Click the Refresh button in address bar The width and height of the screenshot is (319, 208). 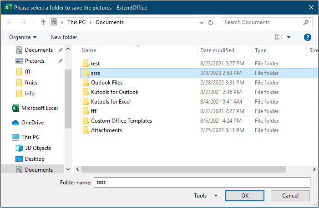(x=211, y=22)
